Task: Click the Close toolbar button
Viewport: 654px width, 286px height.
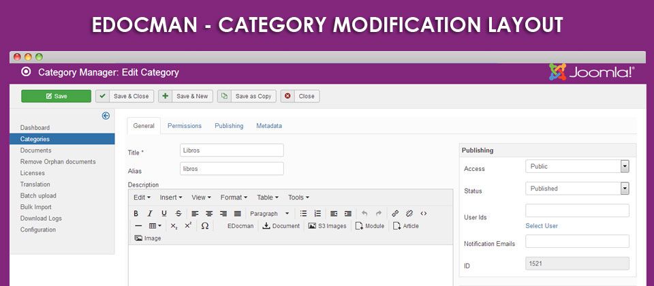Action: pyautogui.click(x=300, y=96)
